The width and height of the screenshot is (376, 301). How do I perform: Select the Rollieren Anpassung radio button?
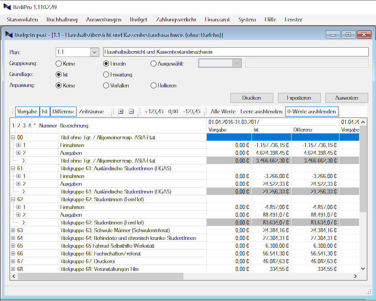154,86
